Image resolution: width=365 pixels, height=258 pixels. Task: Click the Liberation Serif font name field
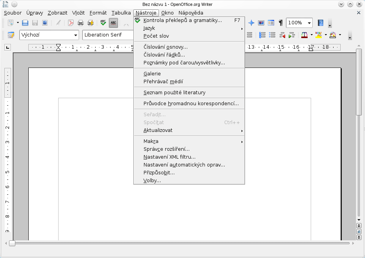108,35
